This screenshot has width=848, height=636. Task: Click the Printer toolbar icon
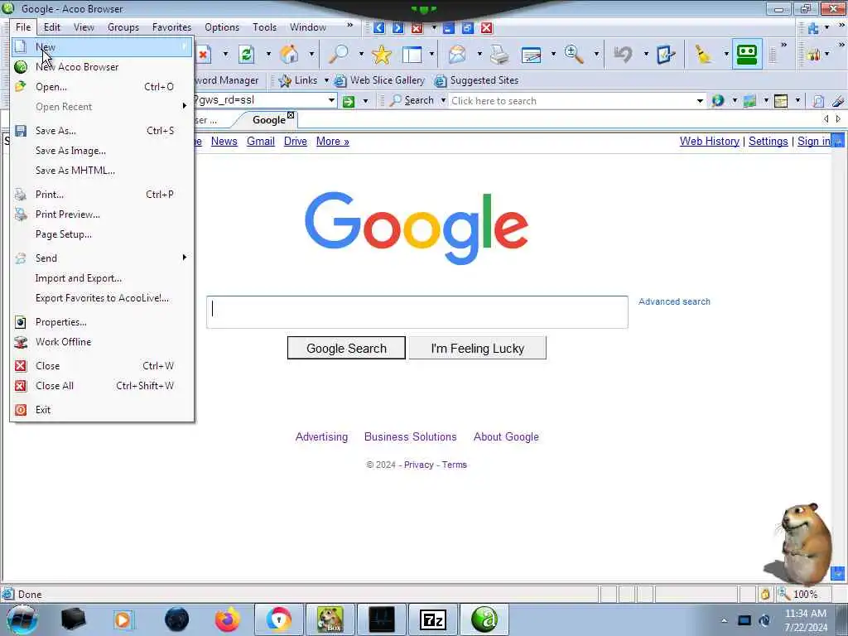[x=499, y=54]
